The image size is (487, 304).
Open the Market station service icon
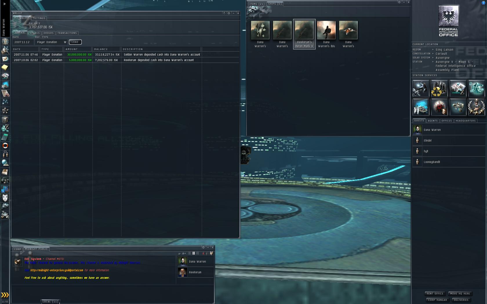pyautogui.click(x=458, y=88)
